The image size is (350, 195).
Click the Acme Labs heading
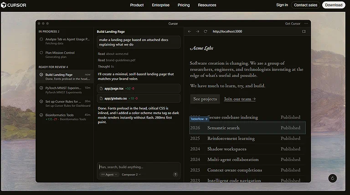click(201, 48)
